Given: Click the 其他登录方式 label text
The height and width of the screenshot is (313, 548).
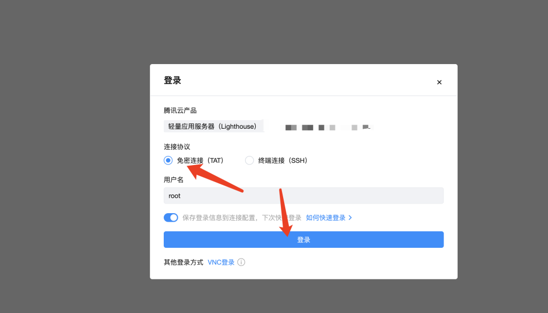Looking at the screenshot, I should click(x=184, y=262).
